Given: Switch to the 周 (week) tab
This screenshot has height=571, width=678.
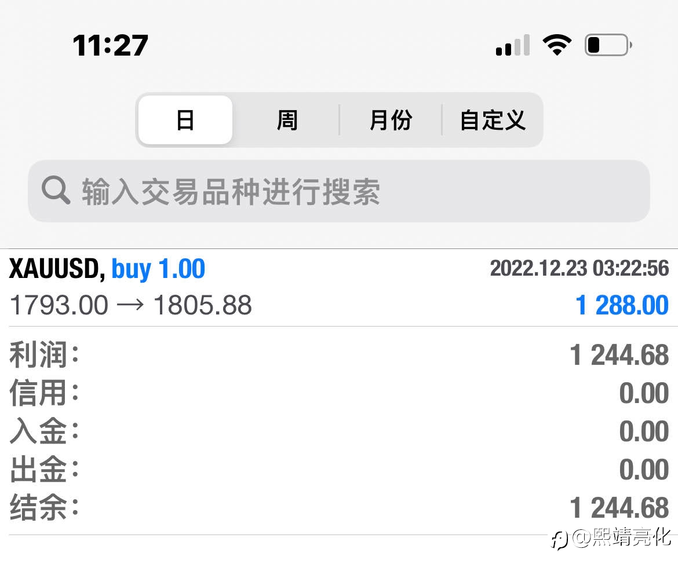Looking at the screenshot, I should pyautogui.click(x=287, y=120).
